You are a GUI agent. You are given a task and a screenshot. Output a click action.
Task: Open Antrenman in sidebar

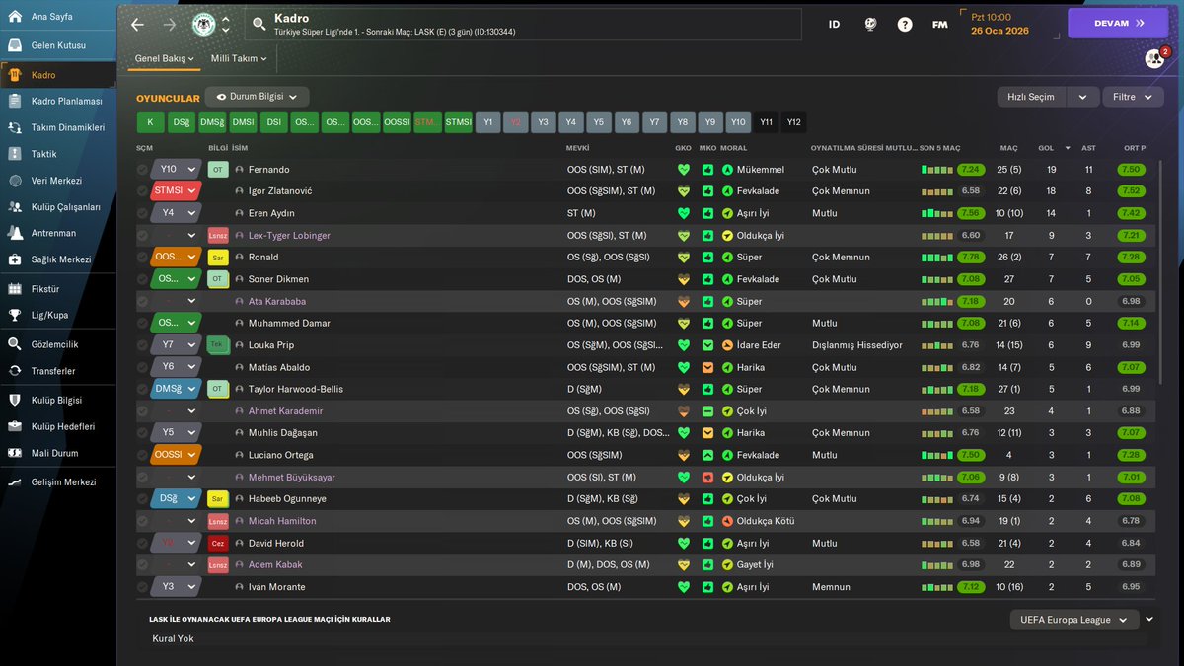click(57, 233)
